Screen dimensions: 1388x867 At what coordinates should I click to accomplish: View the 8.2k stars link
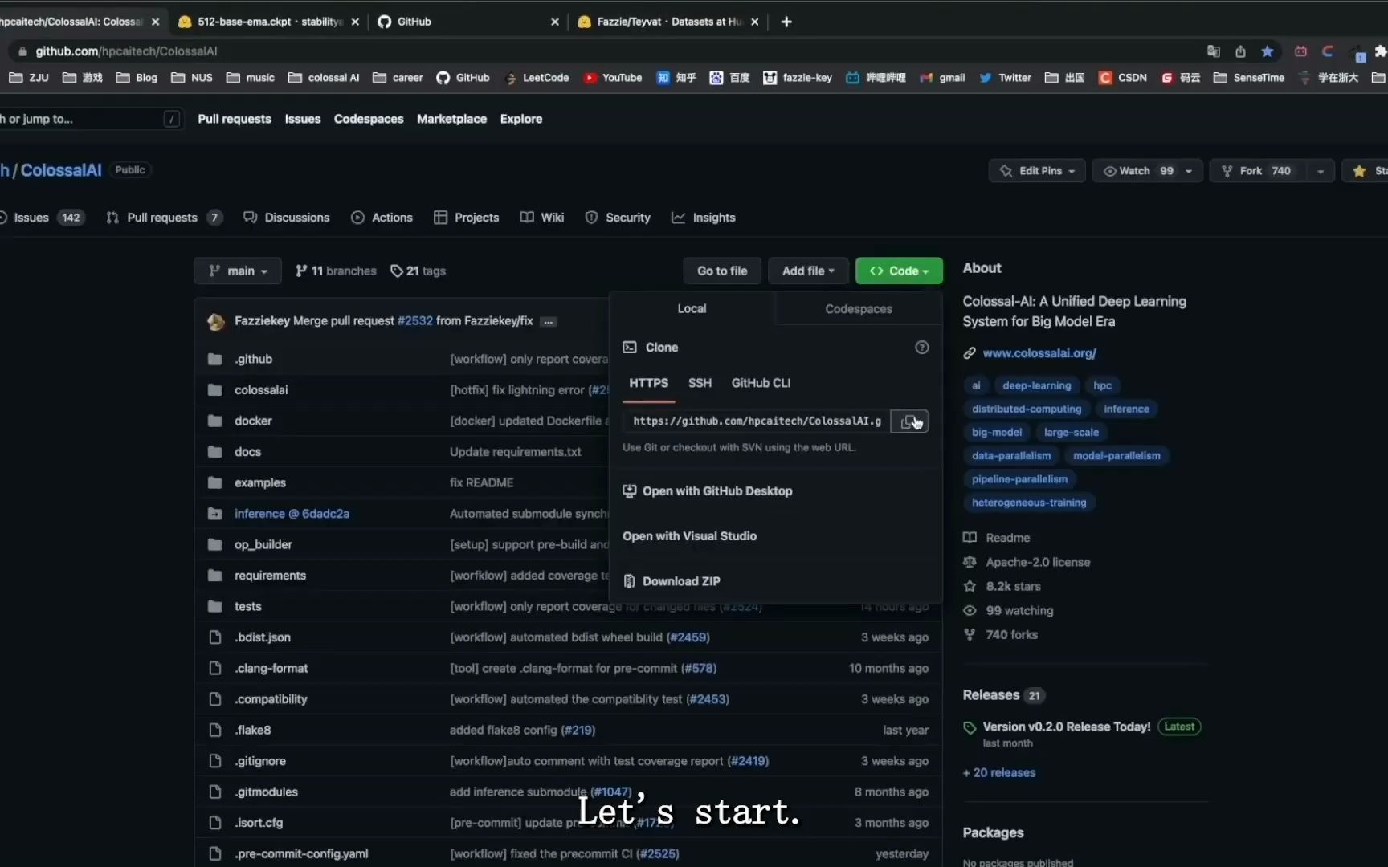pos(1013,586)
